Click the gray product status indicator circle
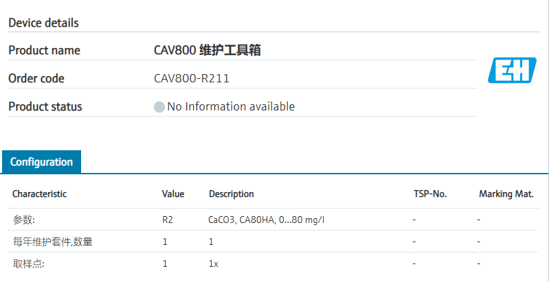 (x=159, y=107)
